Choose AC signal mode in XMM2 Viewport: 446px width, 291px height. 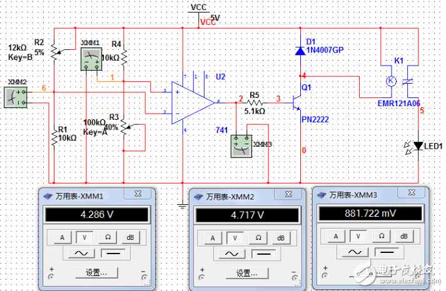tap(231, 254)
